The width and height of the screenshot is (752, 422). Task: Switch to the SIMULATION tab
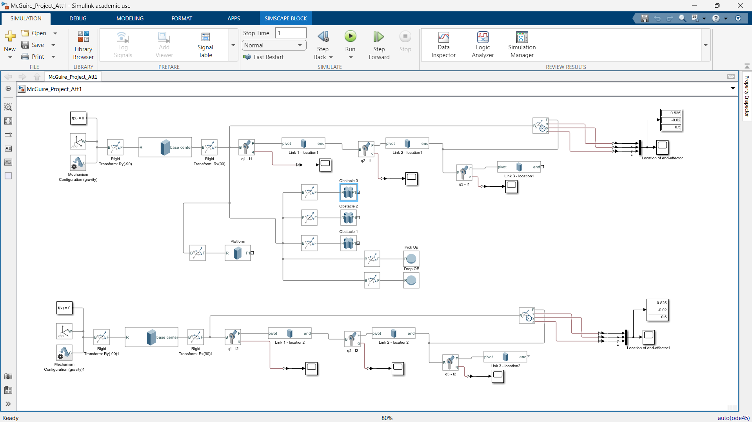(x=26, y=18)
